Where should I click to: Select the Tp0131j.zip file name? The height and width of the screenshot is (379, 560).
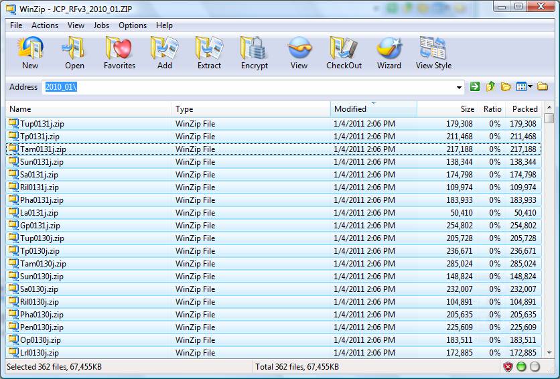(40, 137)
